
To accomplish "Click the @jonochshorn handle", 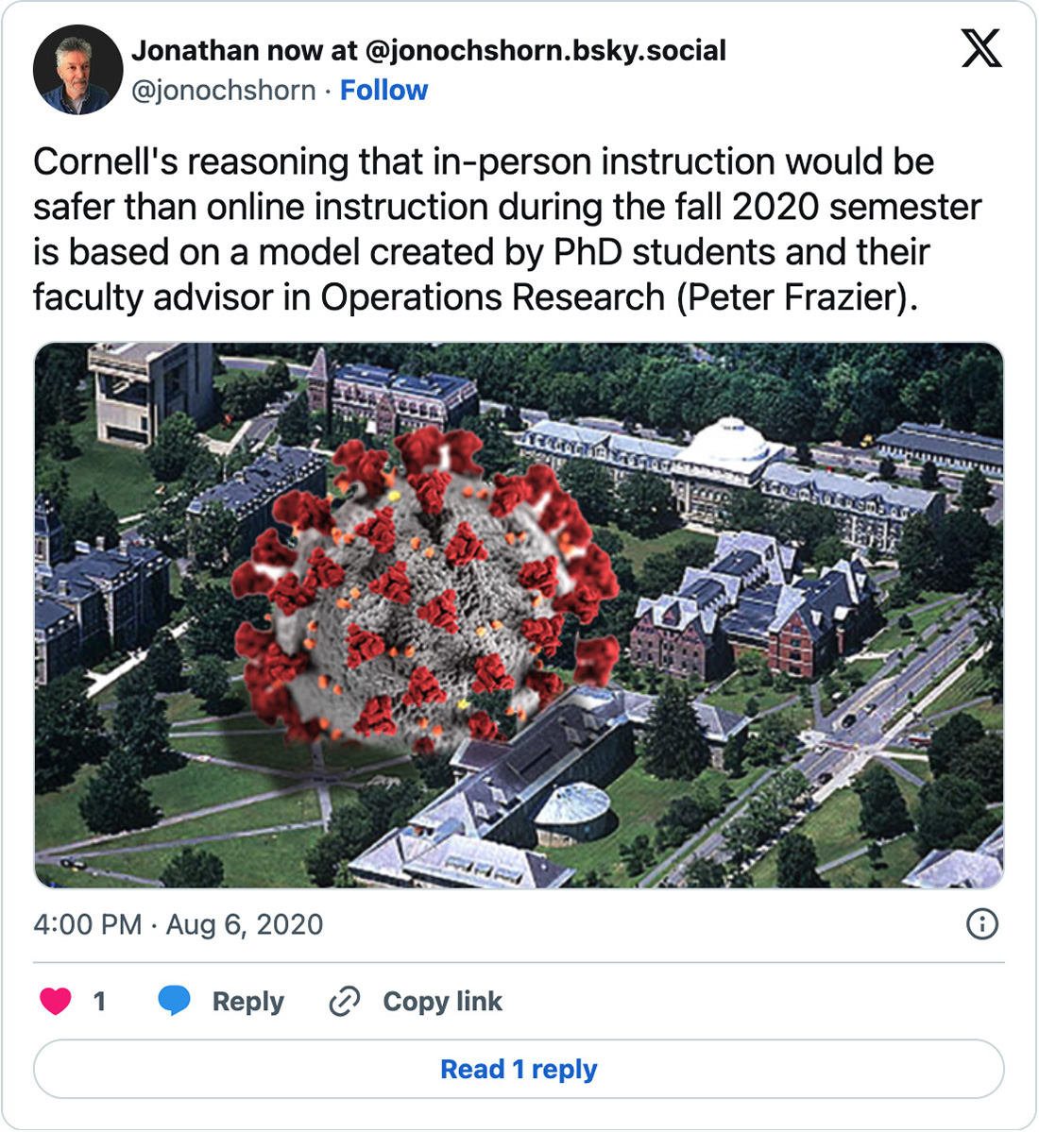I will click(224, 91).
